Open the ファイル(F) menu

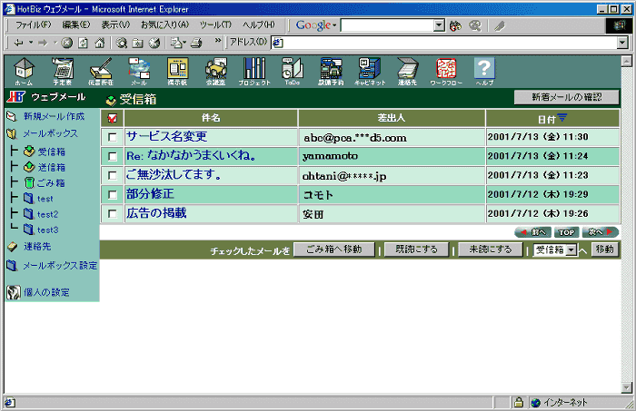34,25
